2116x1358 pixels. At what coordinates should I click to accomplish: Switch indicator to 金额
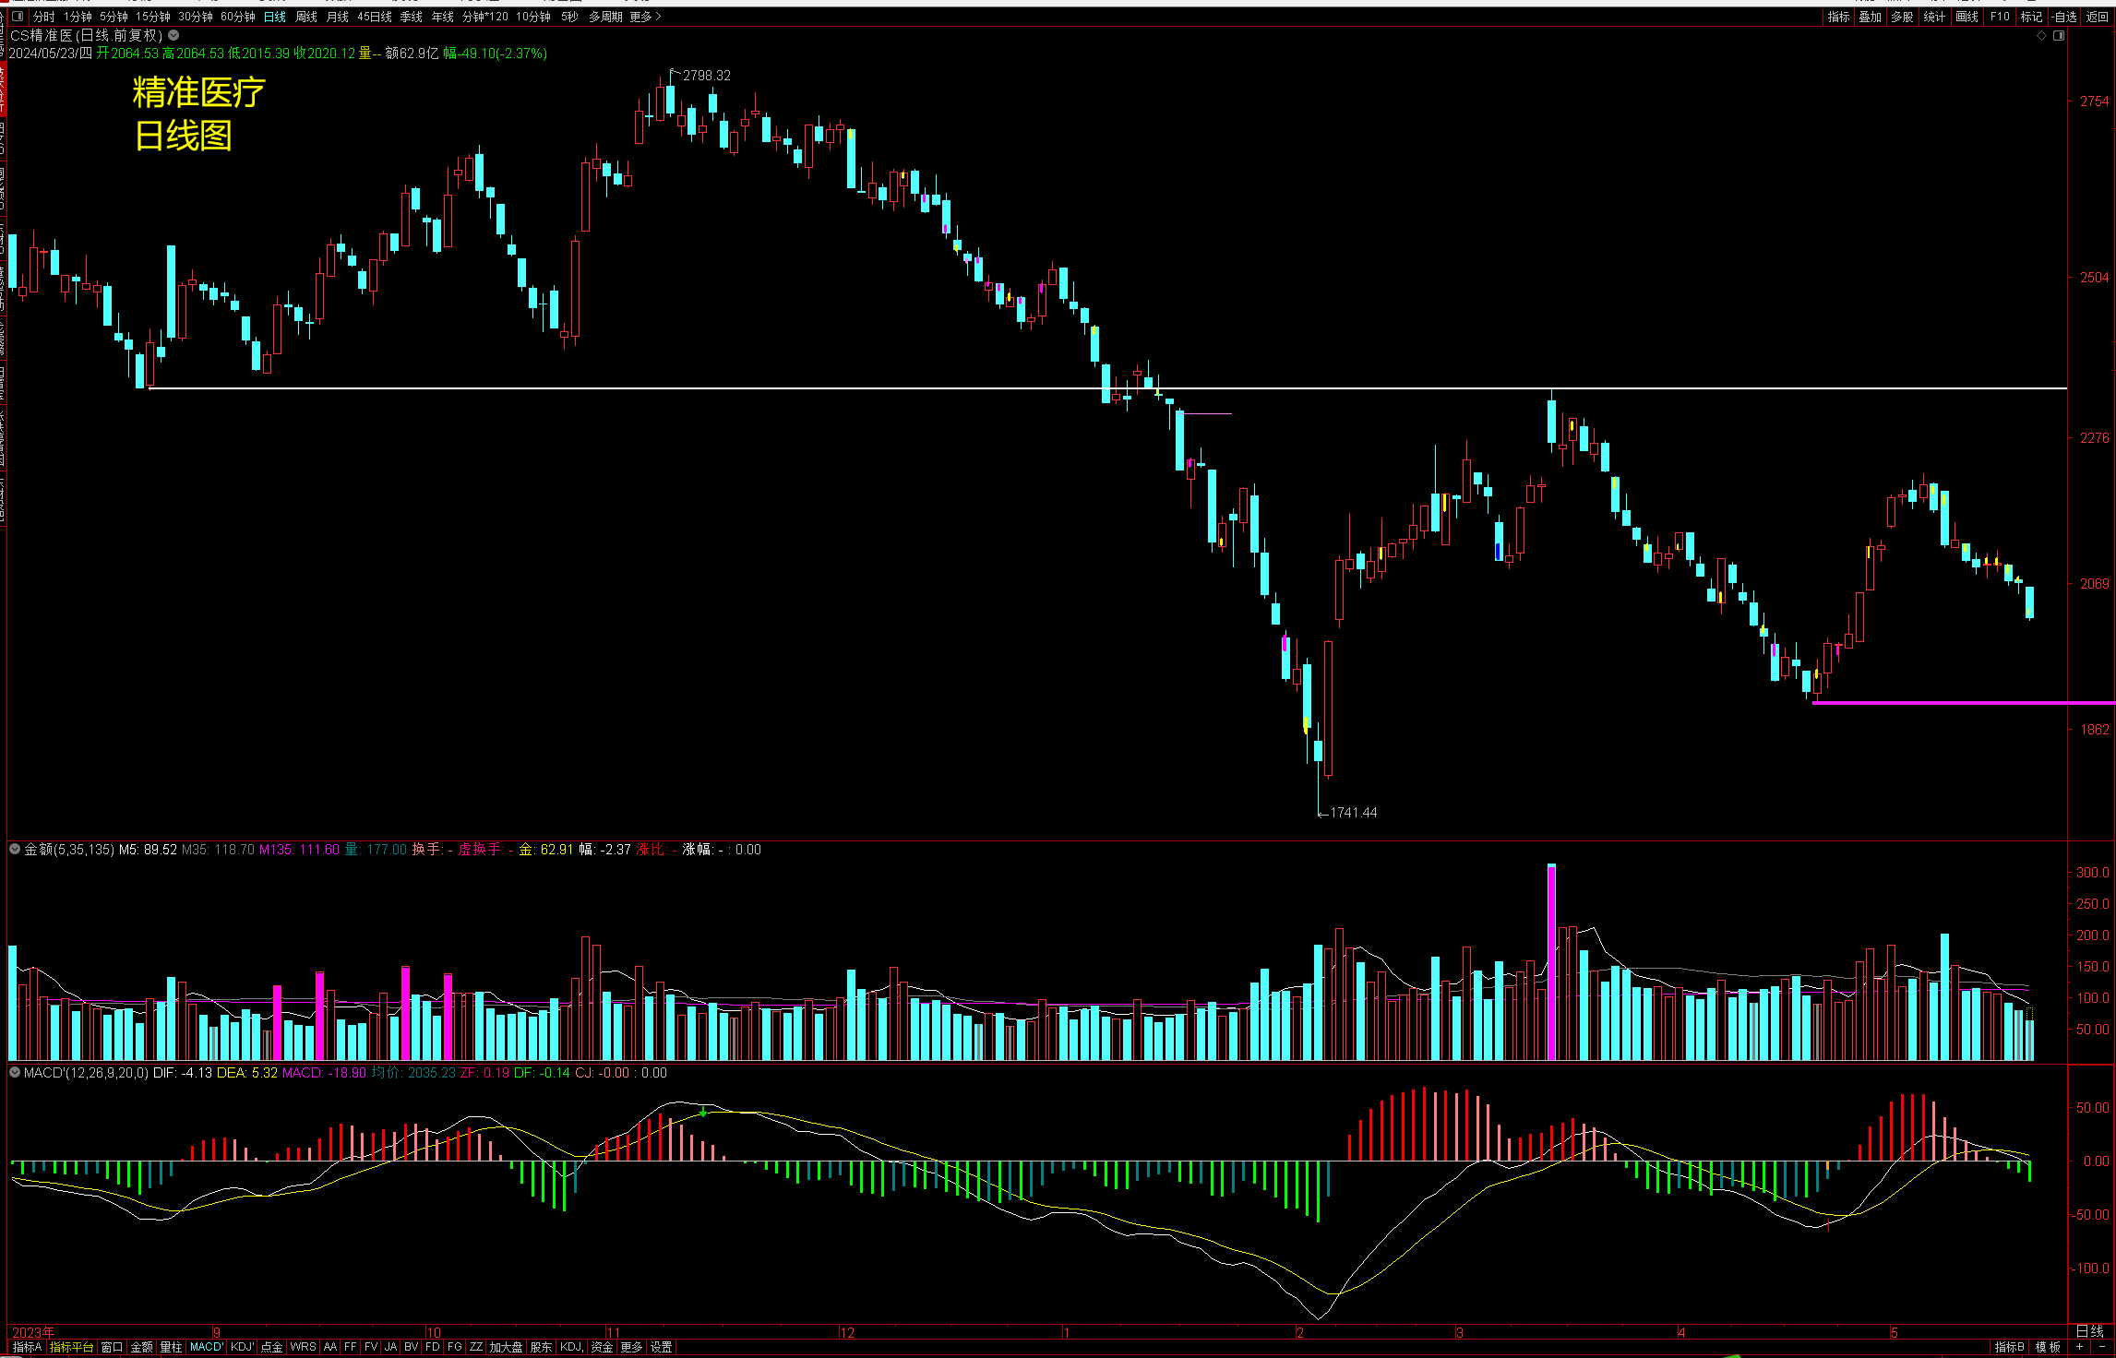141,1347
